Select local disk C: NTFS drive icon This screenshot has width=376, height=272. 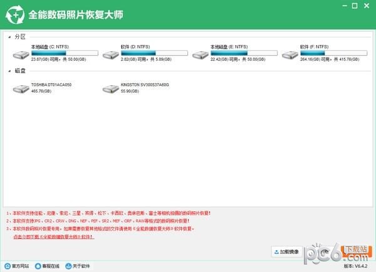point(20,54)
